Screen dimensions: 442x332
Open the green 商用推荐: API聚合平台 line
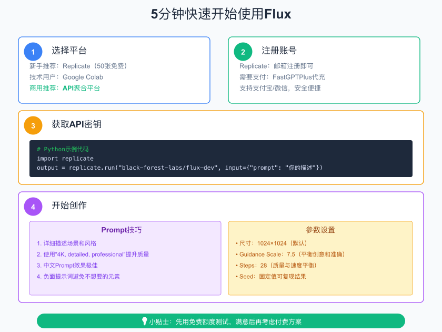(x=65, y=88)
